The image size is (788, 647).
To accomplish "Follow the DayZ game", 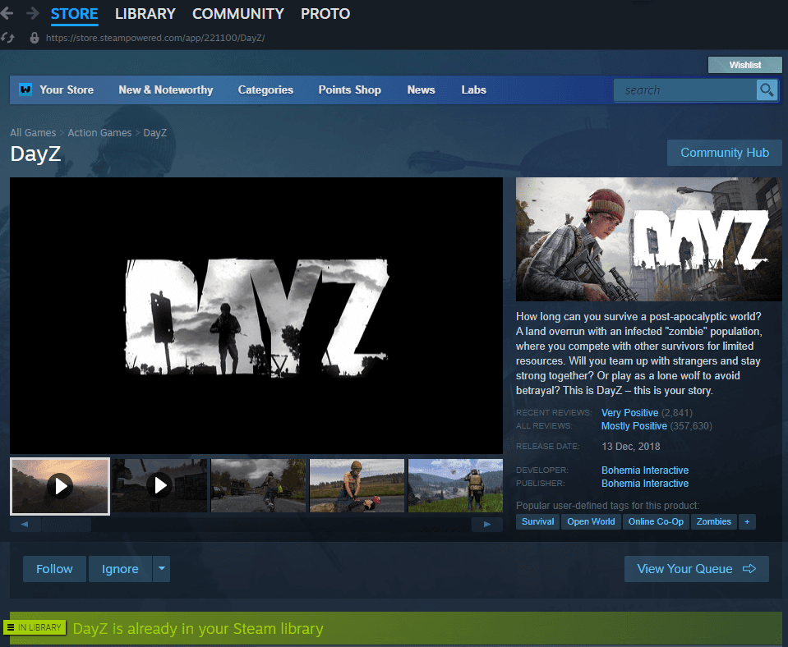I will [x=54, y=569].
